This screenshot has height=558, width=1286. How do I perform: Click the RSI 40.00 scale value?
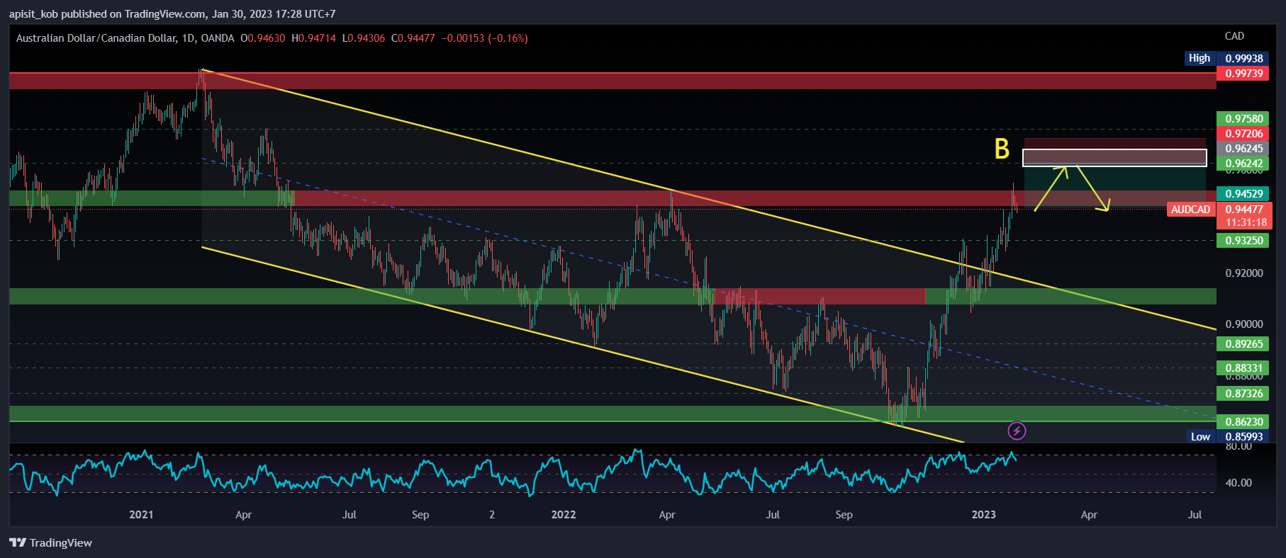point(1239,482)
